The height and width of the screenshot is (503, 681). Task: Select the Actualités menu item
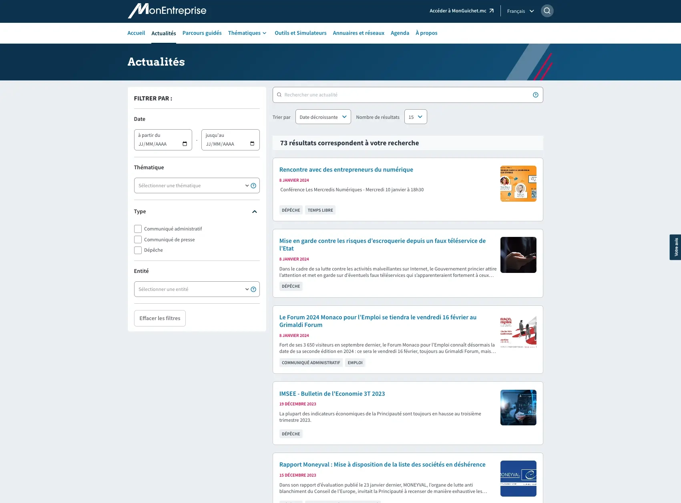pos(164,33)
